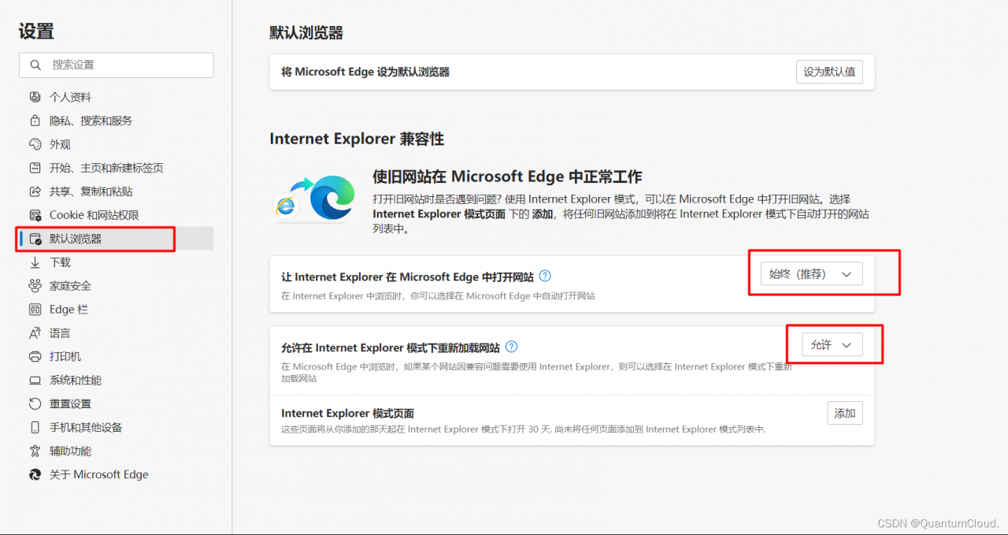This screenshot has width=1008, height=535.
Task: Click the 个人资料 profile icon
Action: [x=35, y=97]
